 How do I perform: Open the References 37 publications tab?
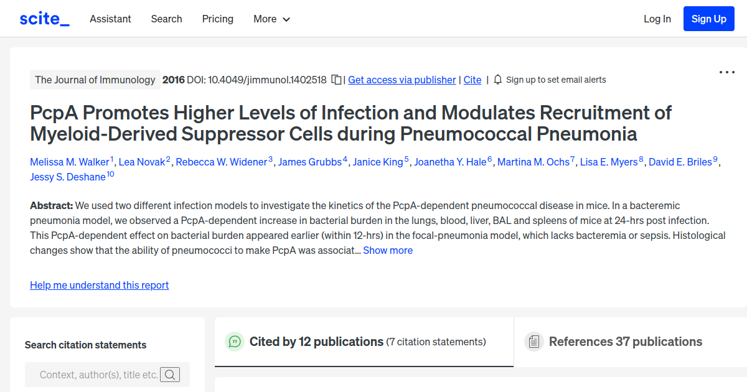tap(626, 342)
